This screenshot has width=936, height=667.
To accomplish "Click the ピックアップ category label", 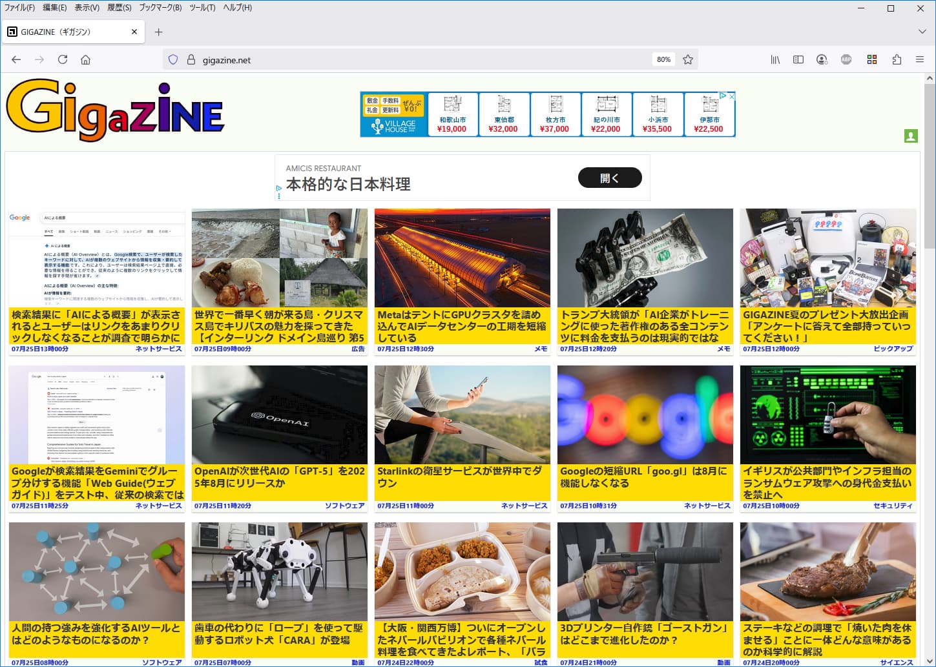I will point(893,349).
